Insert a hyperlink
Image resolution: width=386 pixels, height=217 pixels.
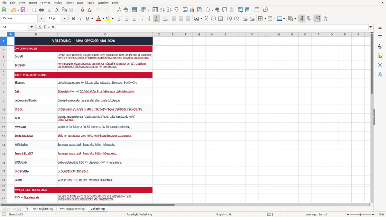tap(218, 10)
